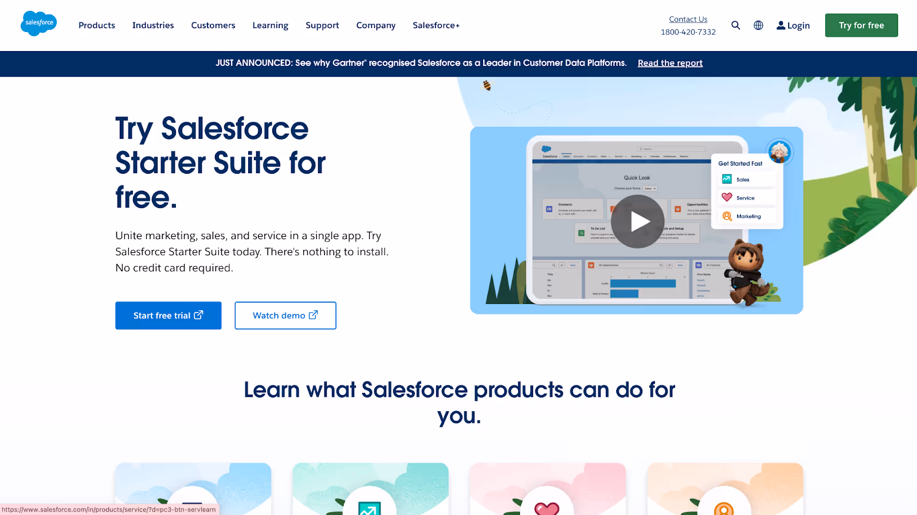This screenshot has height=515, width=917.
Task: Click the Try Salesforce Starter Suite heading
Action: coord(221,163)
